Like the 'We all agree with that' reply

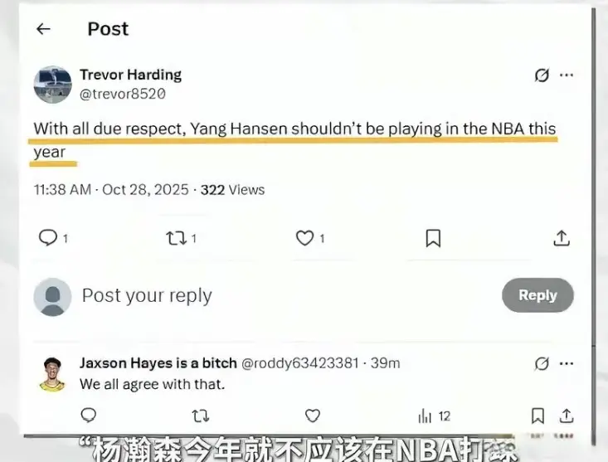point(313,416)
